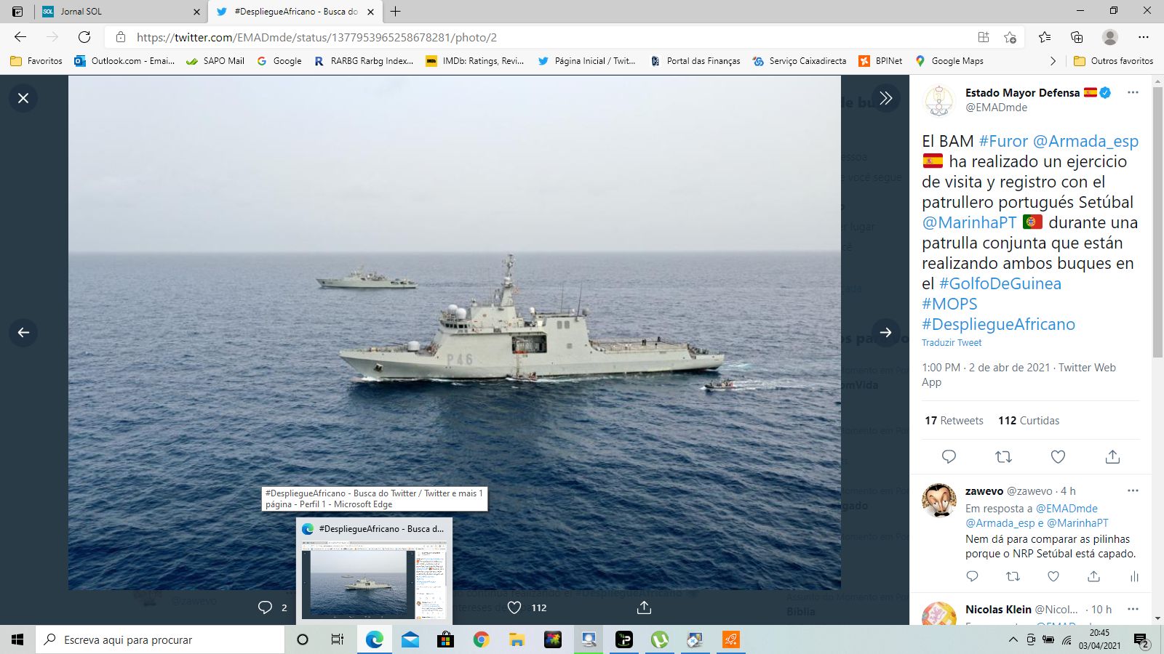Open SAPO Mail bookmark

[215, 61]
